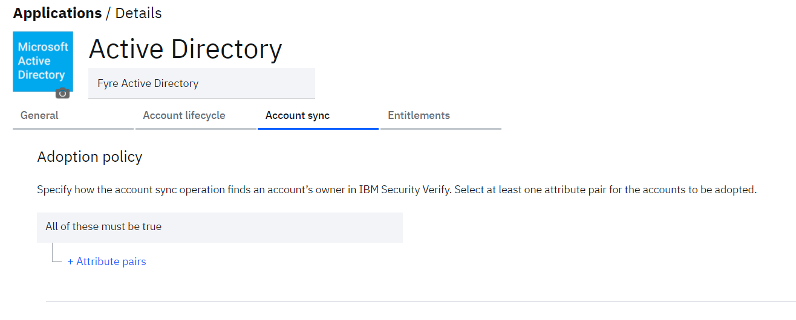The width and height of the screenshot is (796, 320).
Task: Click the blue underline of Account sync tab
Action: coord(318,129)
